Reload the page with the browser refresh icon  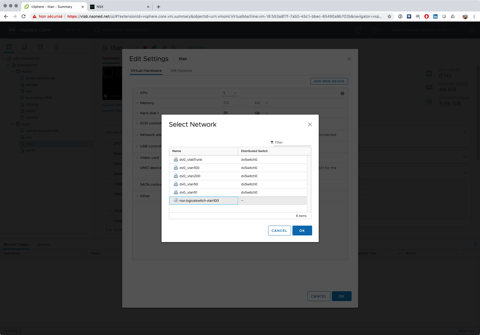tap(24, 16)
